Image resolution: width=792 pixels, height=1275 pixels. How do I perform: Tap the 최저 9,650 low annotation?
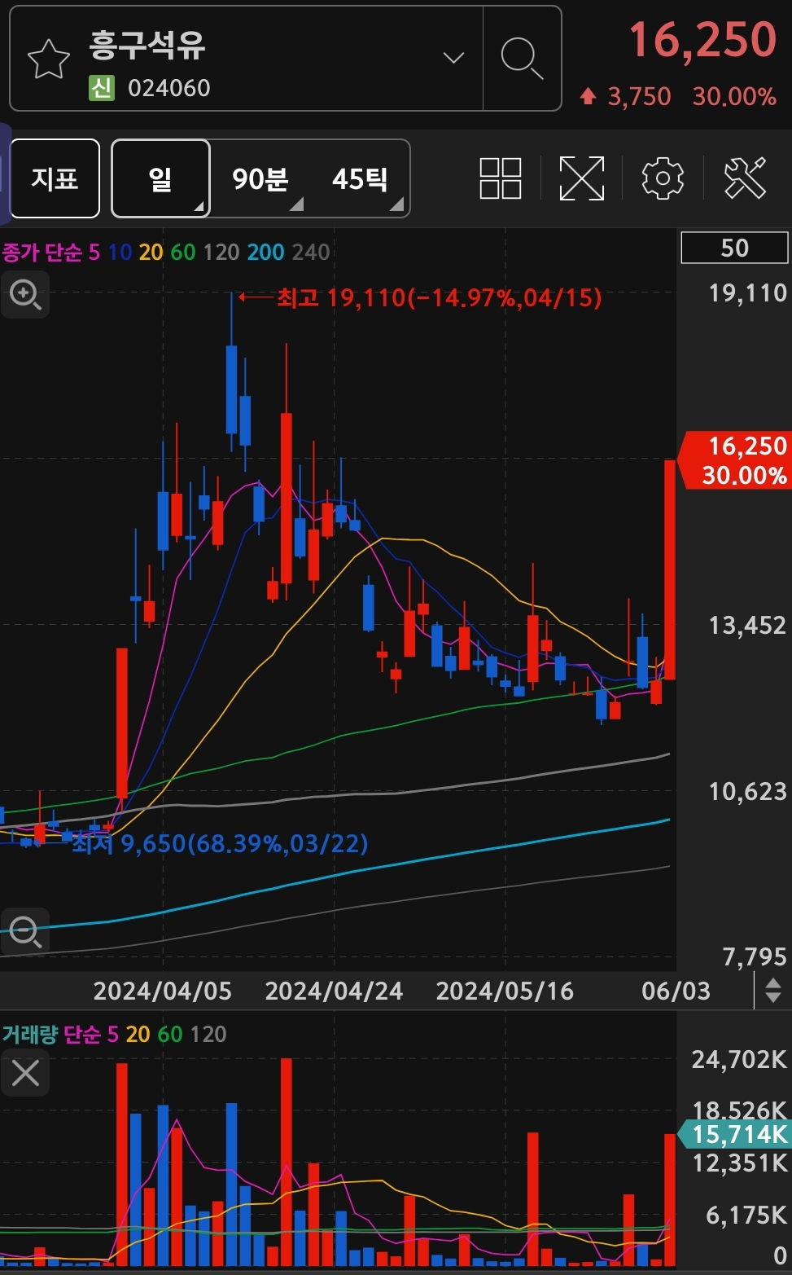click(220, 843)
